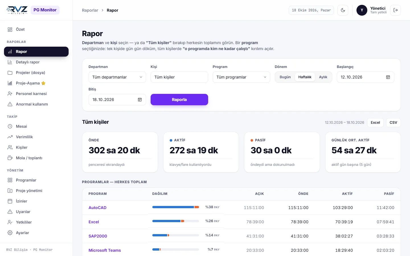Click the AutoCAD distribution bar
The width and height of the screenshot is (410, 256).
pyautogui.click(x=176, y=207)
